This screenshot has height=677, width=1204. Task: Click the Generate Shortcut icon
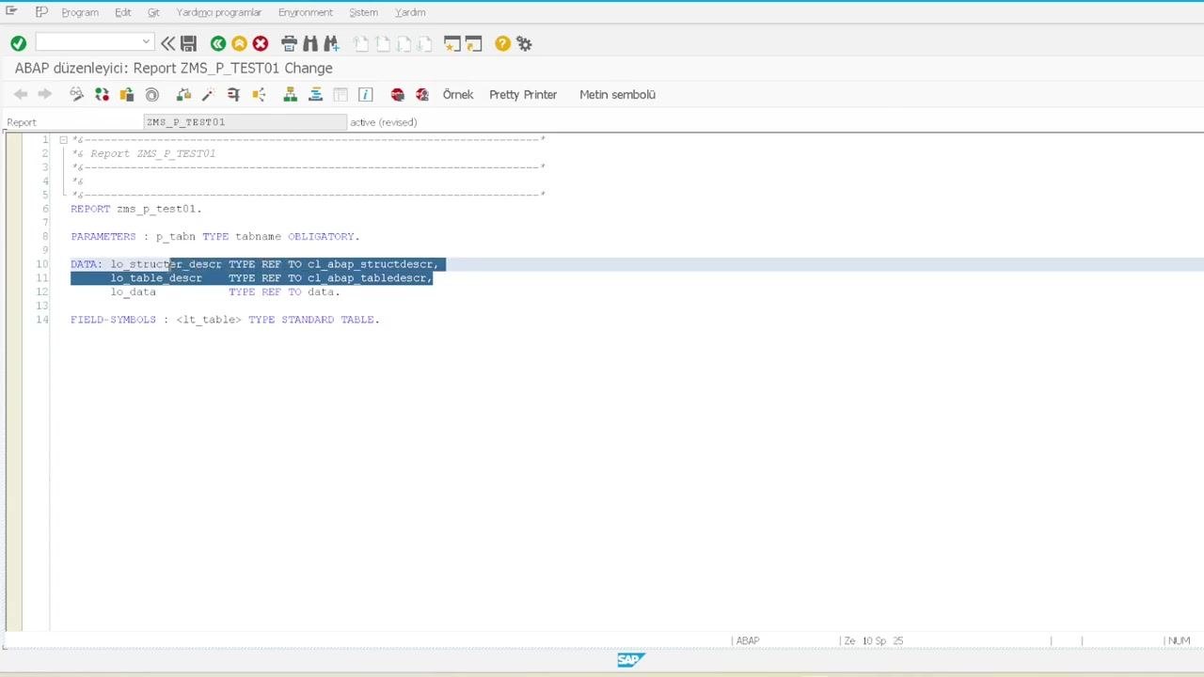click(x=473, y=43)
